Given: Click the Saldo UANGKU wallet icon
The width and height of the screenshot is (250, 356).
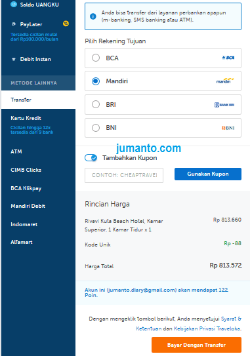Looking at the screenshot, I should pos(14,5).
